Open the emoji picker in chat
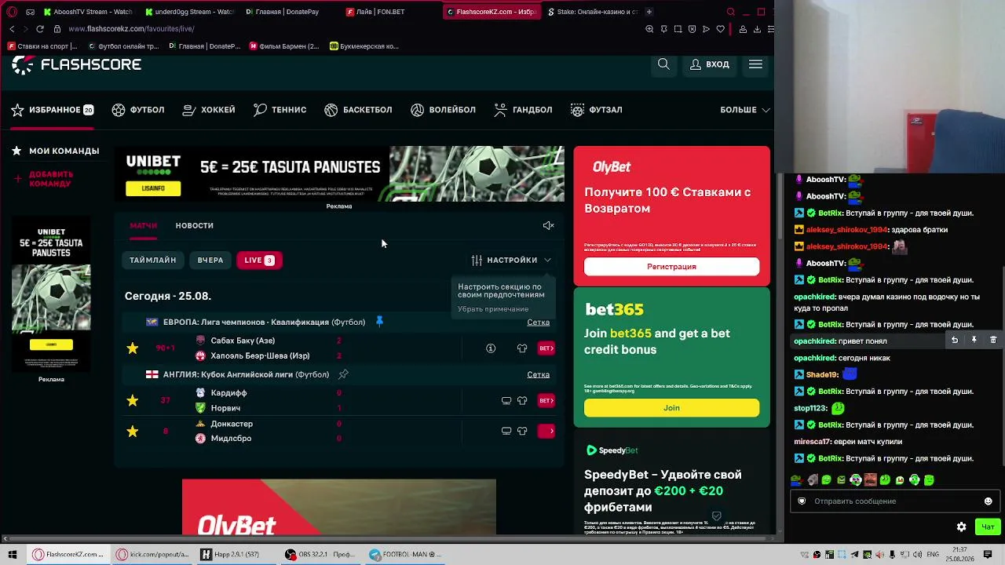 click(x=988, y=501)
